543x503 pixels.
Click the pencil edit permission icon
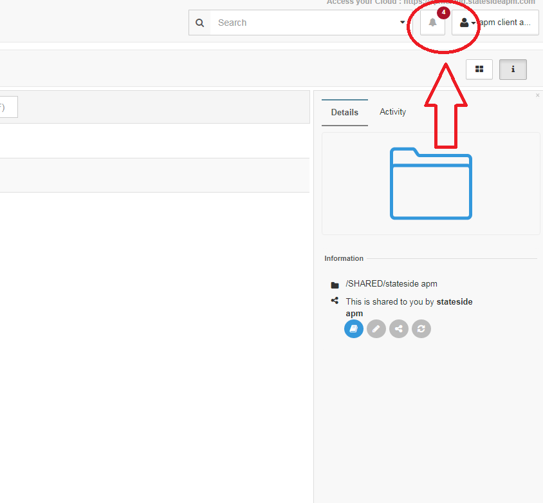[376, 328]
